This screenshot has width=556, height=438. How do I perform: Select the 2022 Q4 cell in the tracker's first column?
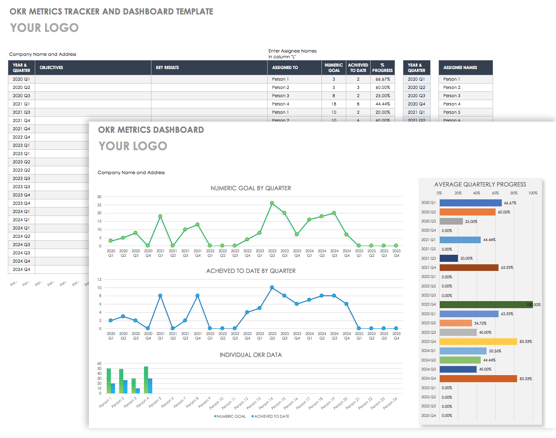pyautogui.click(x=22, y=137)
